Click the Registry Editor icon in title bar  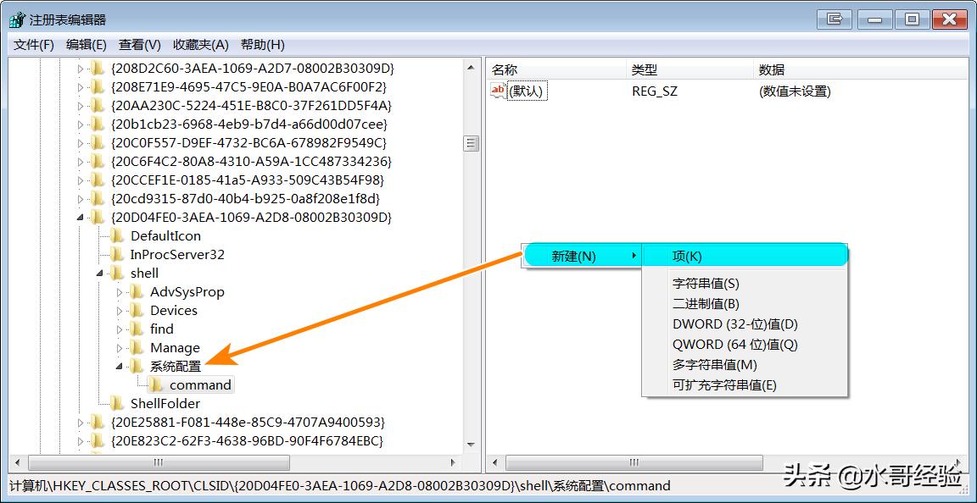pos(14,19)
